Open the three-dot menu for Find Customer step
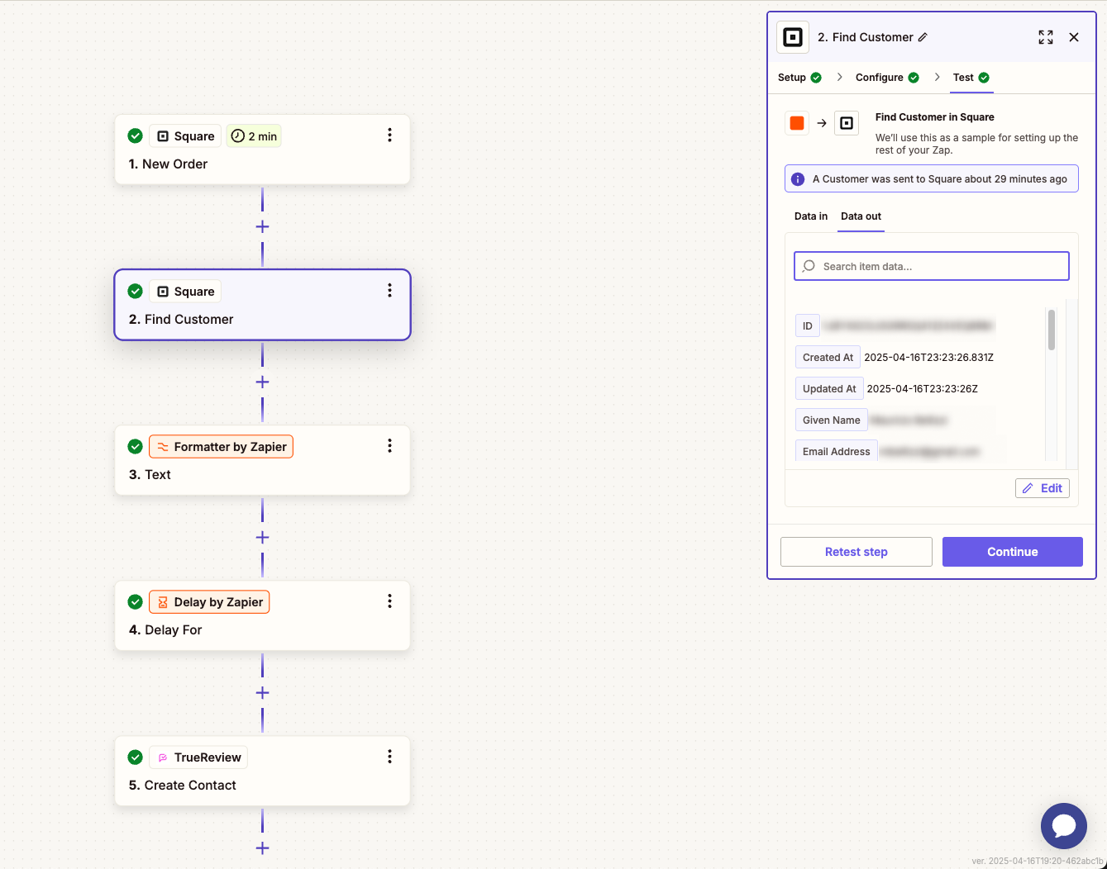1107x869 pixels. 389,291
